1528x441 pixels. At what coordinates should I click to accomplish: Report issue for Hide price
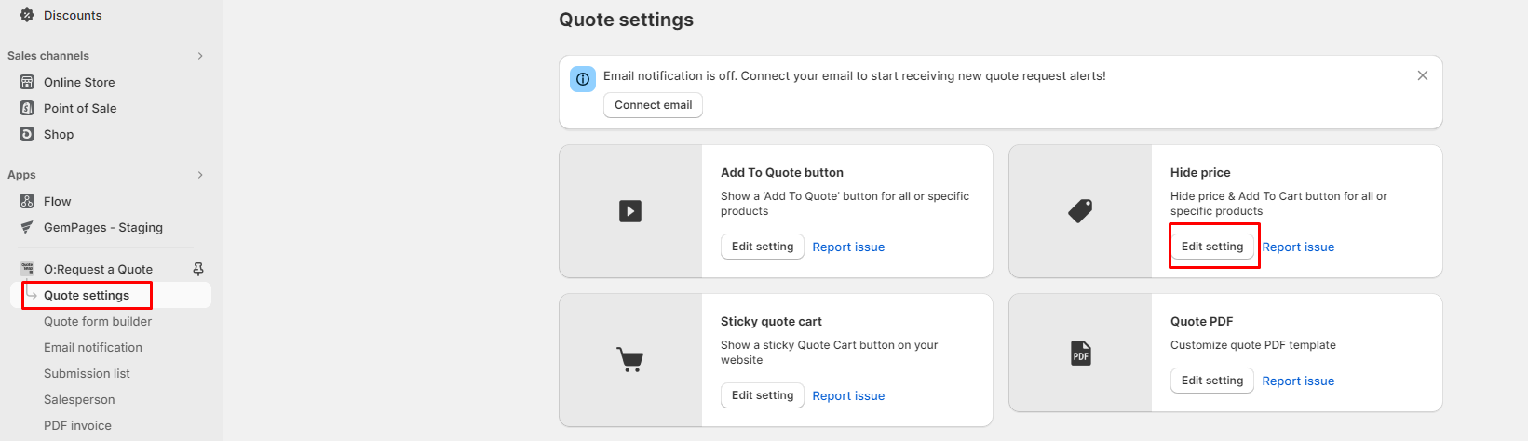(x=1298, y=247)
